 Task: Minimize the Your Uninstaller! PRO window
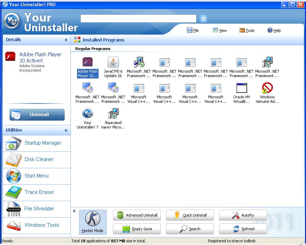285,4
